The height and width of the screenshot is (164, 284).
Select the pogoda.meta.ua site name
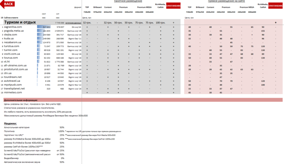click(14, 31)
